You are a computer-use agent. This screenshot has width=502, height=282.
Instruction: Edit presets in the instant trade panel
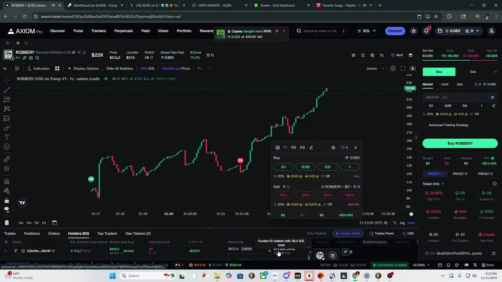tap(311, 148)
